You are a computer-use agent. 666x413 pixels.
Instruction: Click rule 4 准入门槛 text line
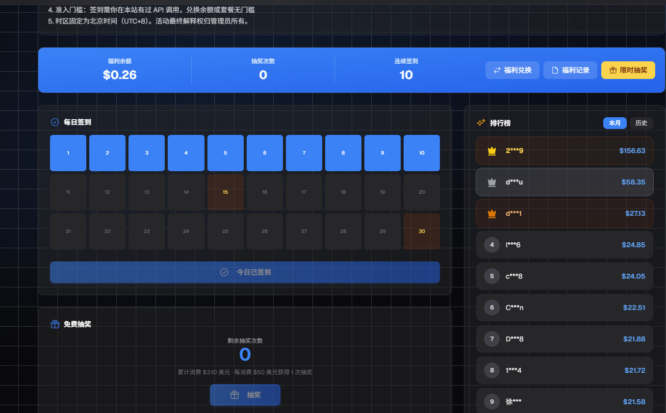tap(151, 10)
